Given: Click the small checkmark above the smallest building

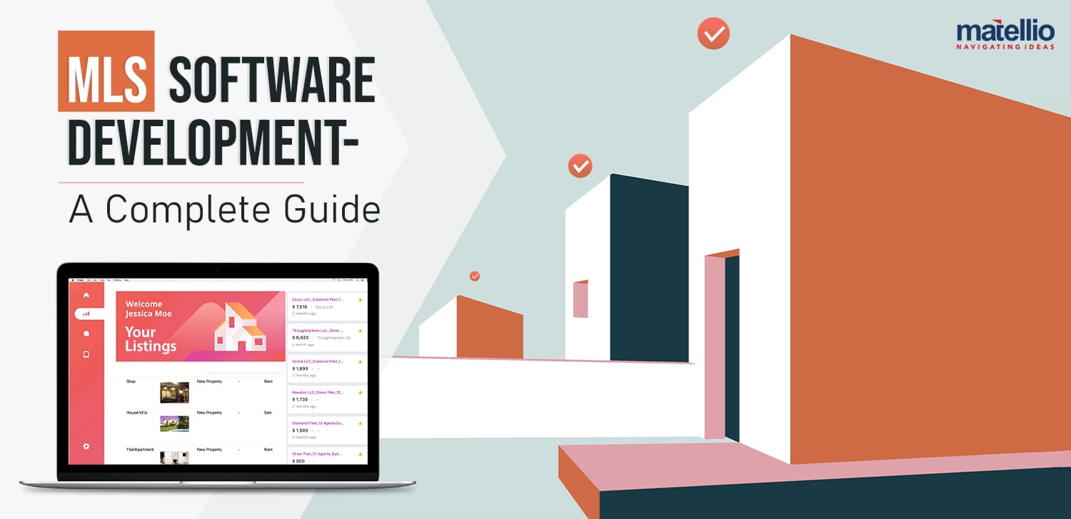Looking at the screenshot, I should tap(474, 276).
